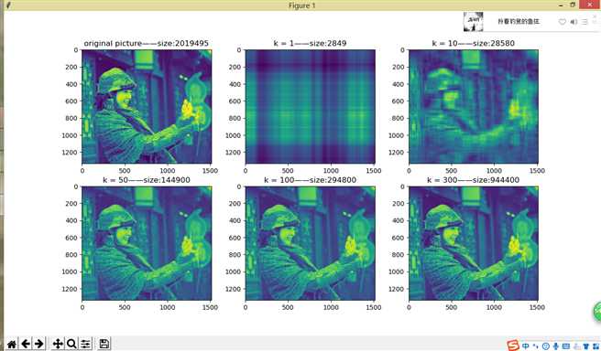Click the heart icon in music widget
The height and width of the screenshot is (351, 601).
(x=562, y=22)
